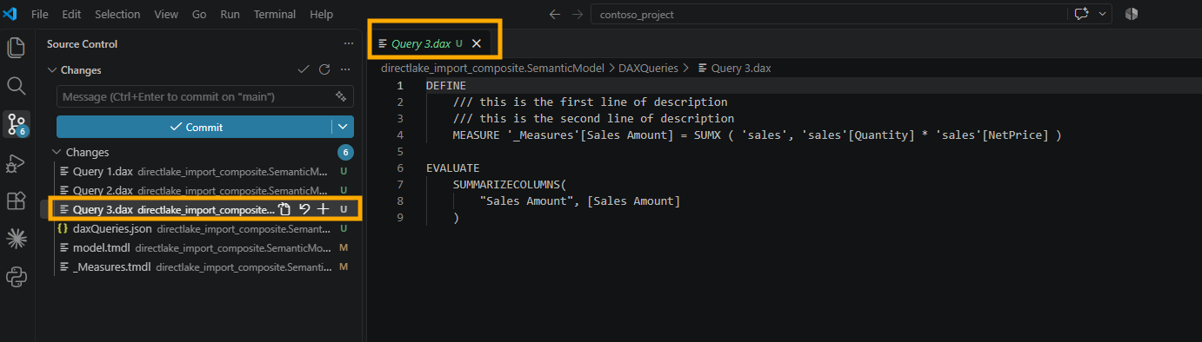
Task: Open the Terminal menu
Action: click(x=275, y=14)
